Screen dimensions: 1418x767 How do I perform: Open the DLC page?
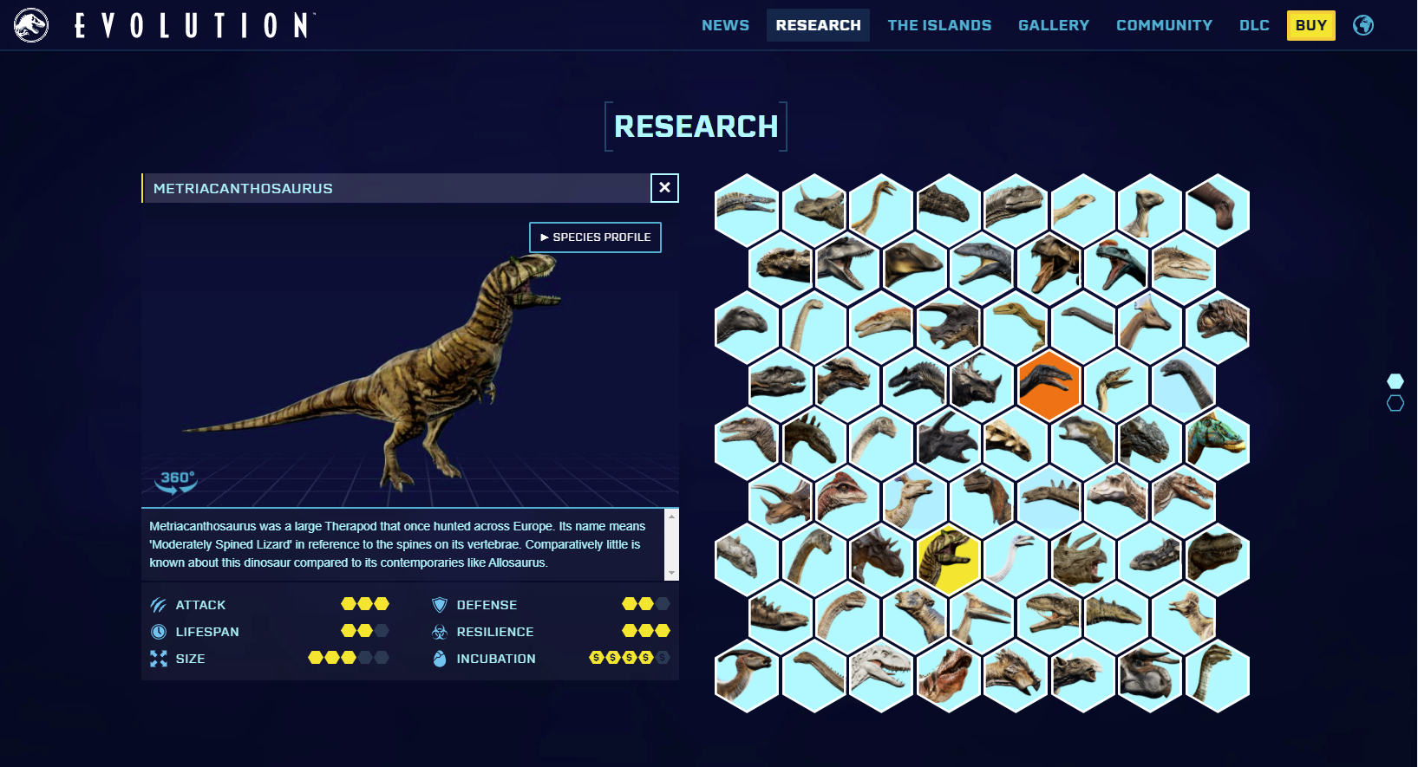pyautogui.click(x=1254, y=25)
